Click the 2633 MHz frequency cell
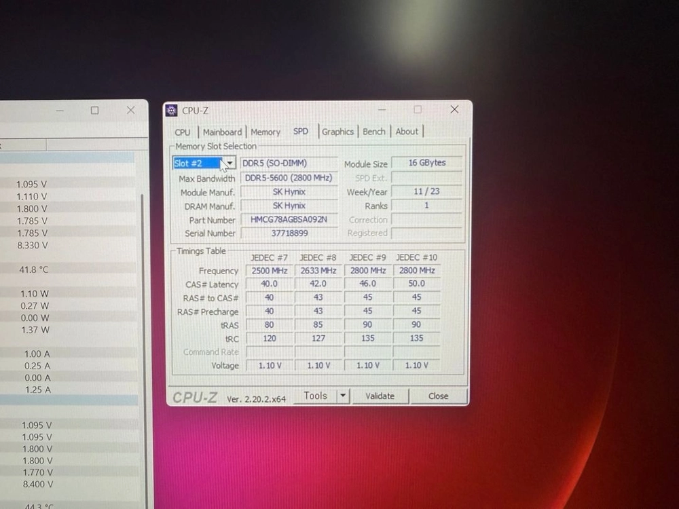 point(318,271)
